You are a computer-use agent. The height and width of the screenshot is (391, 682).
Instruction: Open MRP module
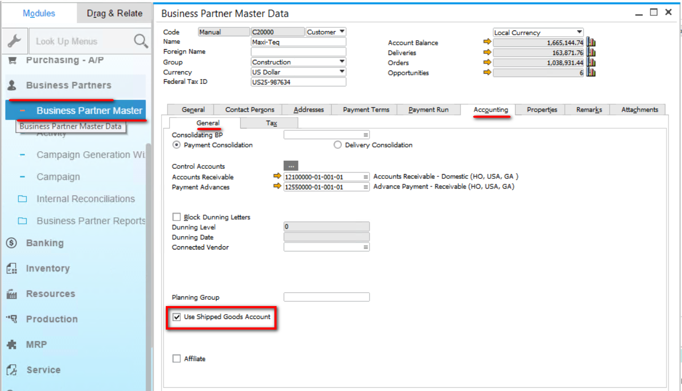click(x=36, y=345)
